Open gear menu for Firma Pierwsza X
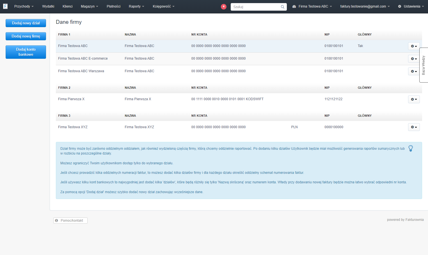The width and height of the screenshot is (428, 255). 414,99
